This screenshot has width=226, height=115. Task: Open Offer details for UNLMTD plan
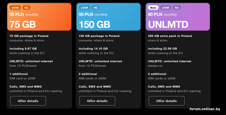pos(166,101)
